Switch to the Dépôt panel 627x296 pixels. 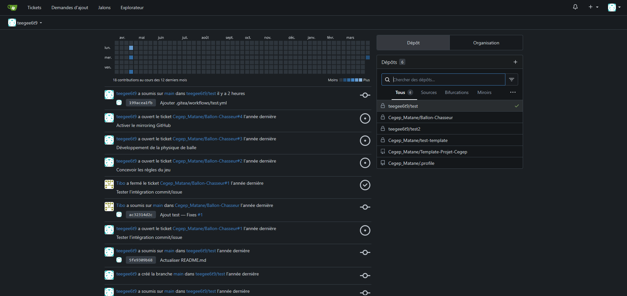point(413,43)
